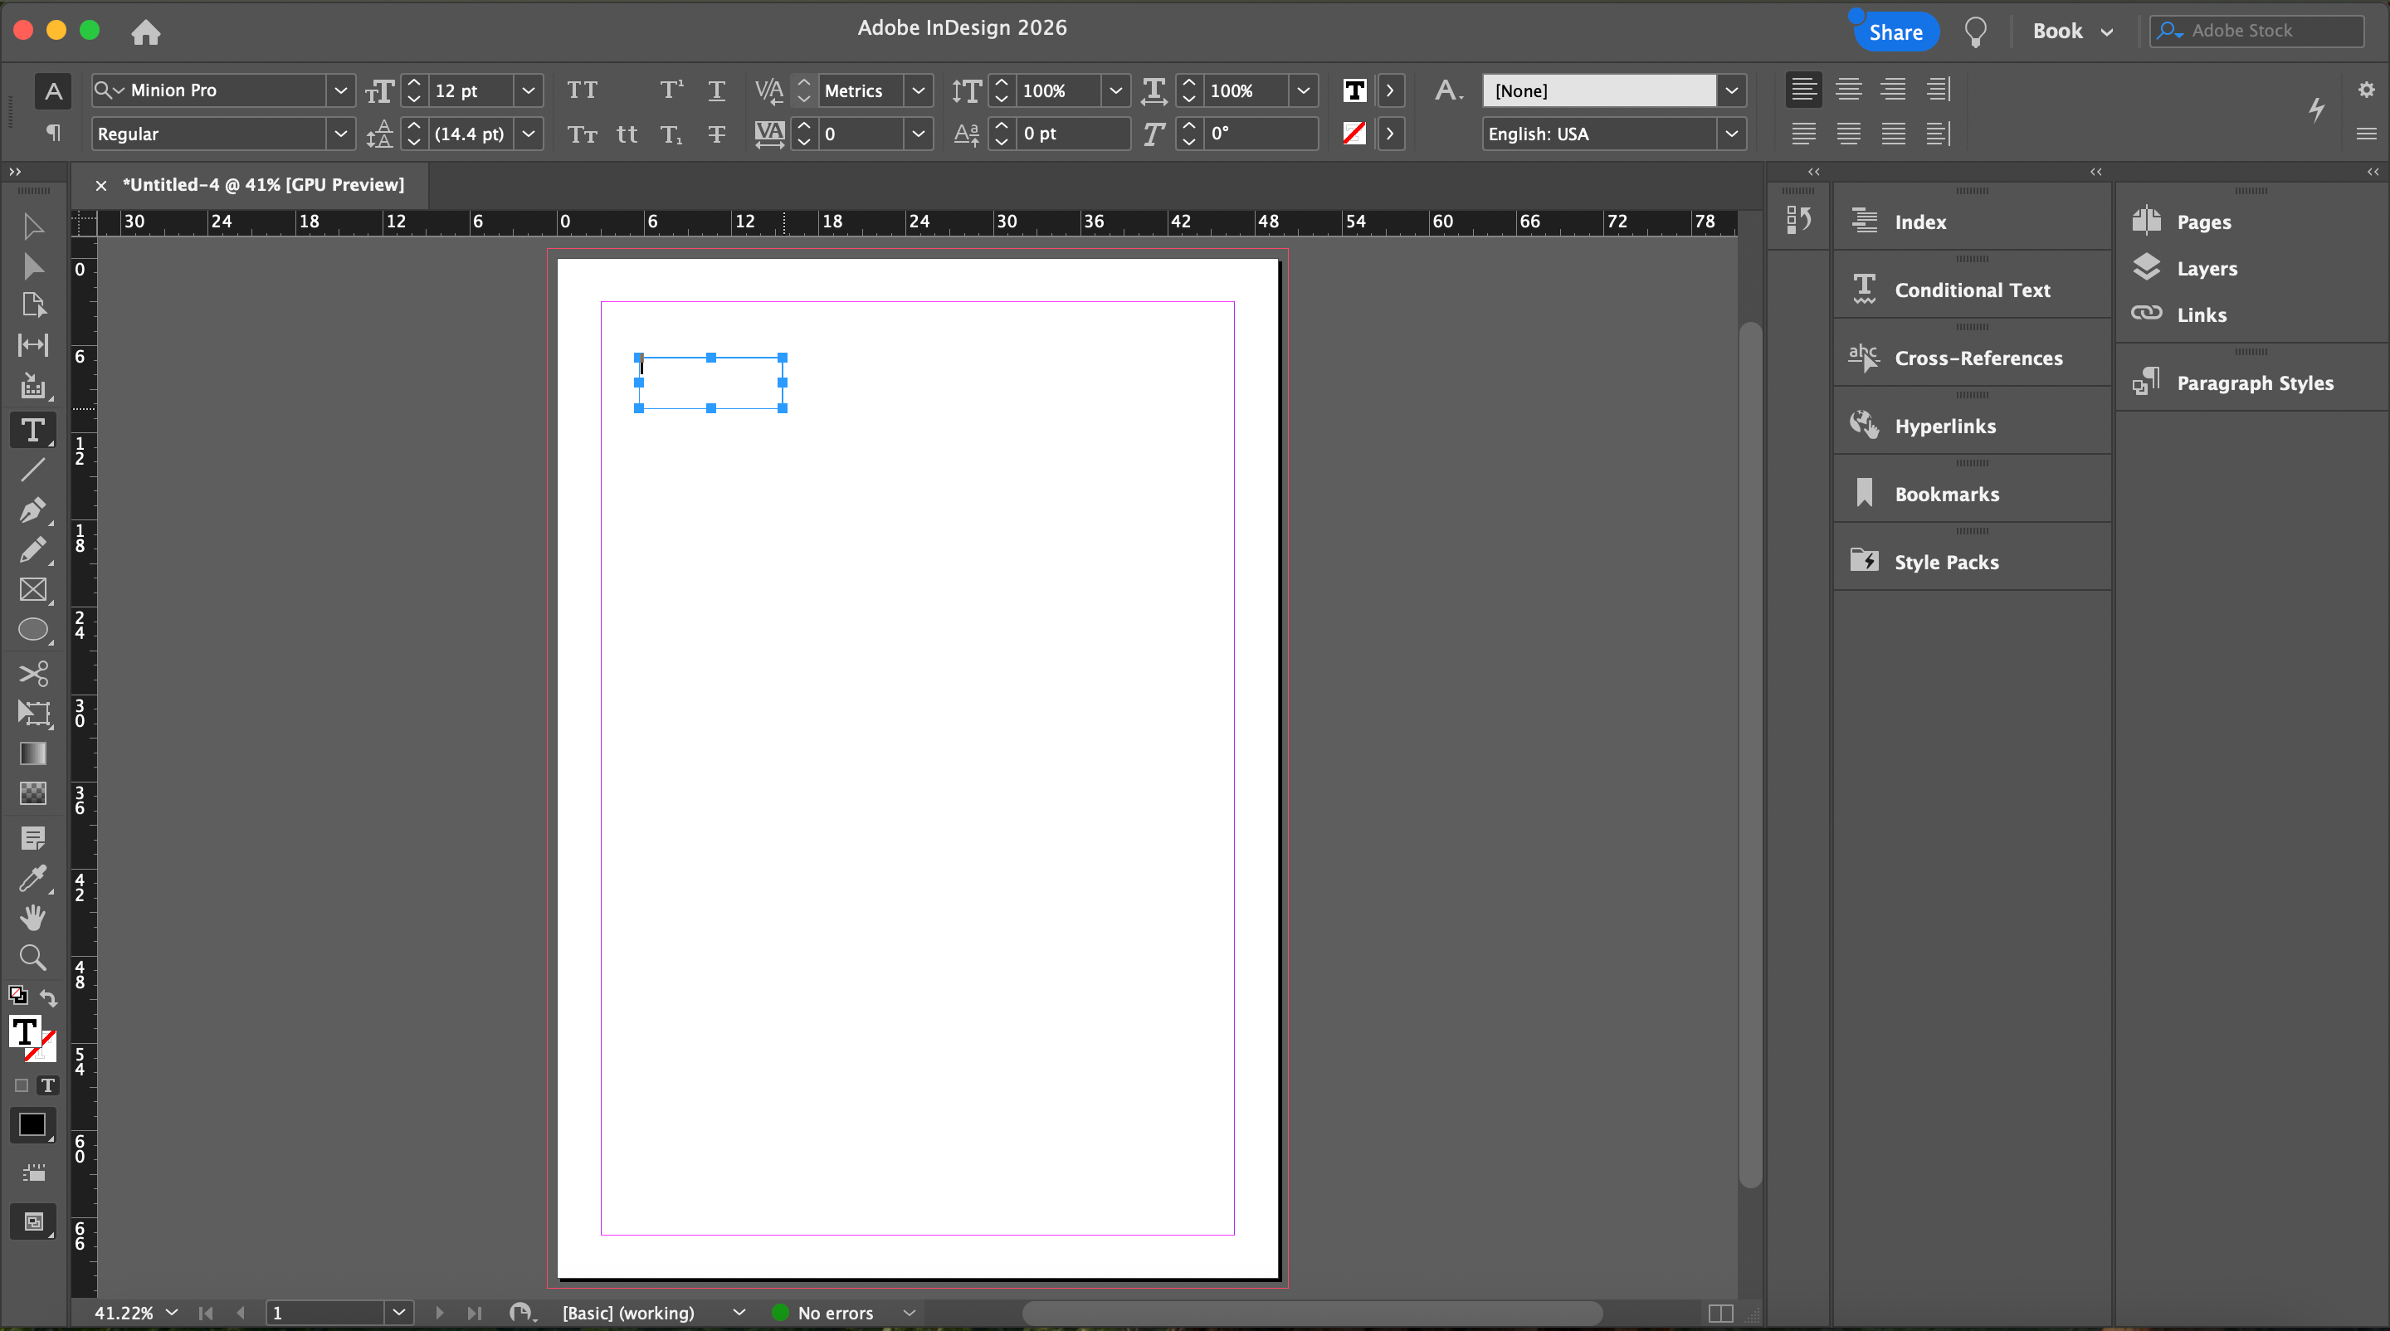Viewport: 2390px width, 1331px height.
Task: Choose the Eyedropper tool
Action: click(x=32, y=877)
